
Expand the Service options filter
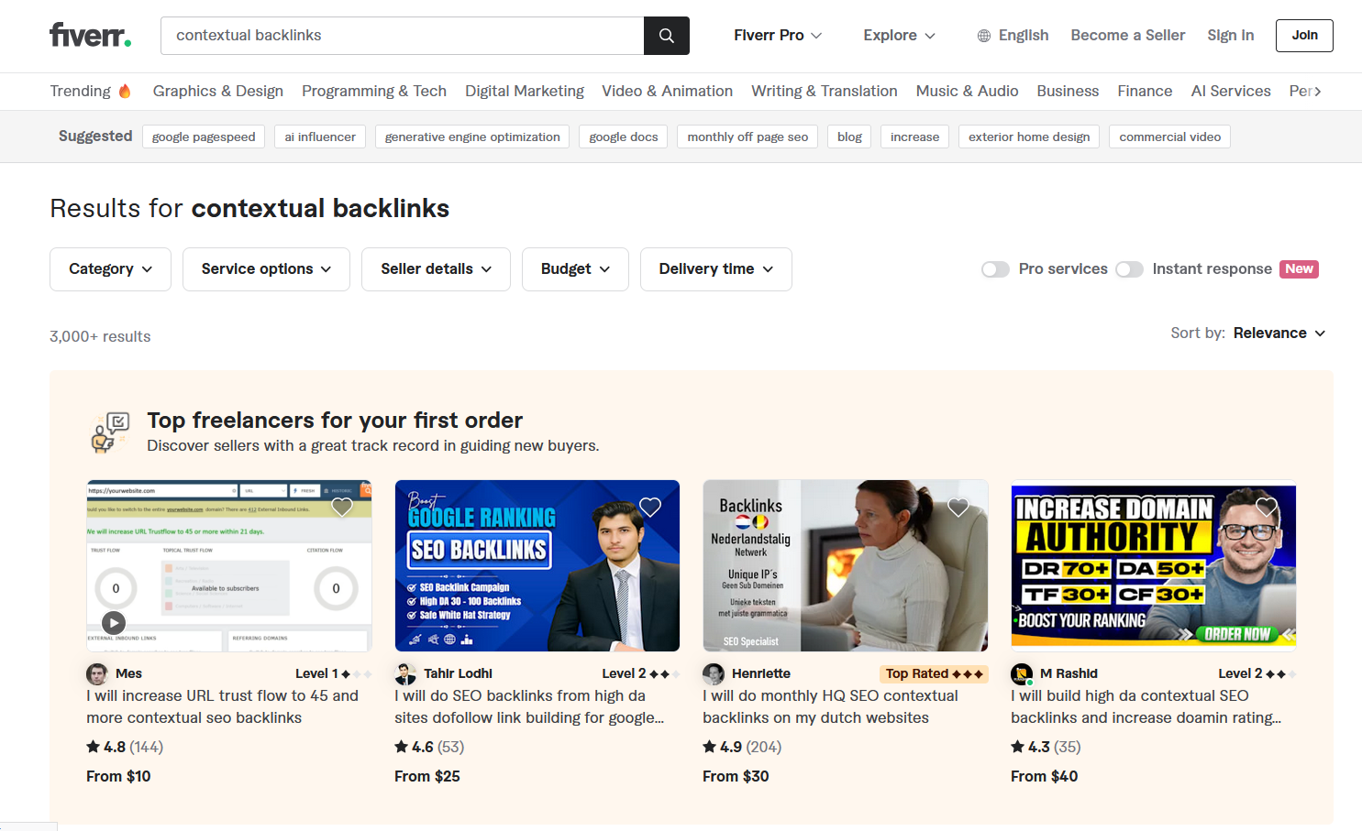[x=266, y=269]
